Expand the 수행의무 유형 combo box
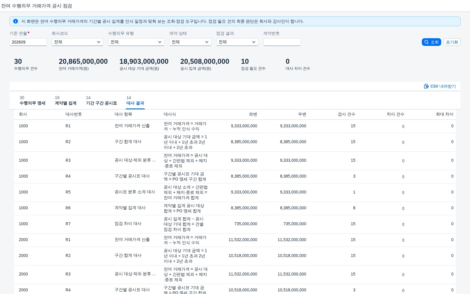The height and width of the screenshot is (294, 470). click(x=136, y=42)
